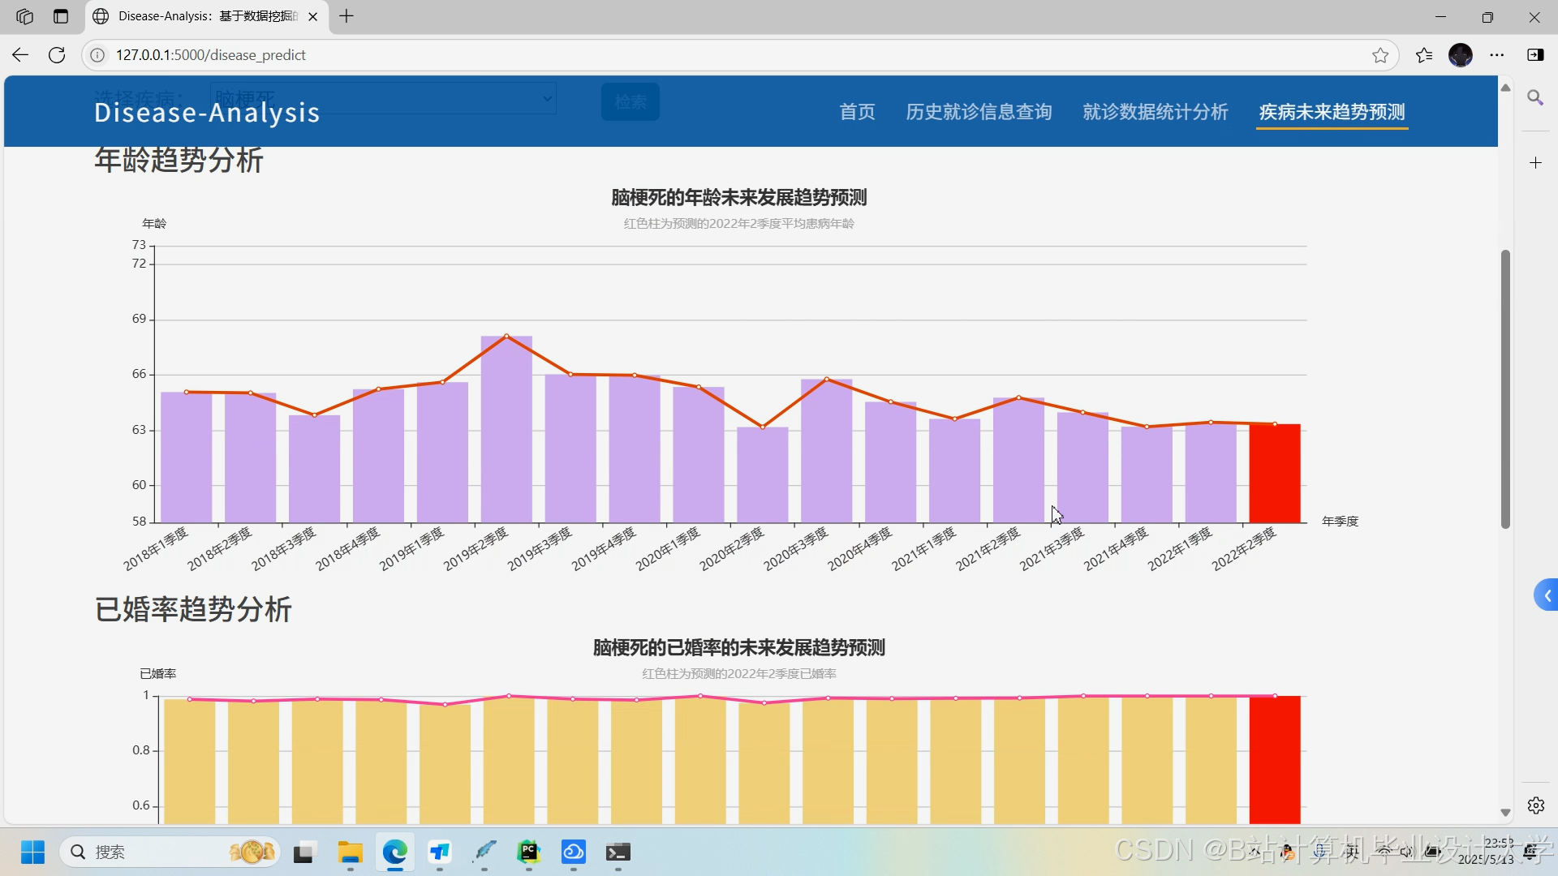Click the red 2022年2季度 age forecast bar
1558x876 pixels.
pyautogui.click(x=1274, y=474)
